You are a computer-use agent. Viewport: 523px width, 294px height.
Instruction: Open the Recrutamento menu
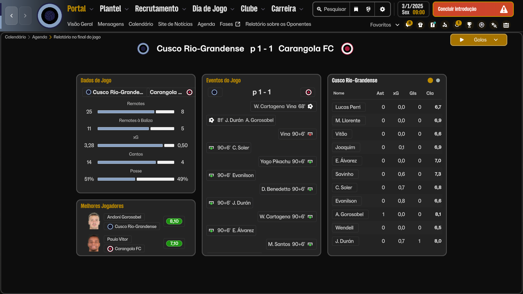pyautogui.click(x=157, y=9)
